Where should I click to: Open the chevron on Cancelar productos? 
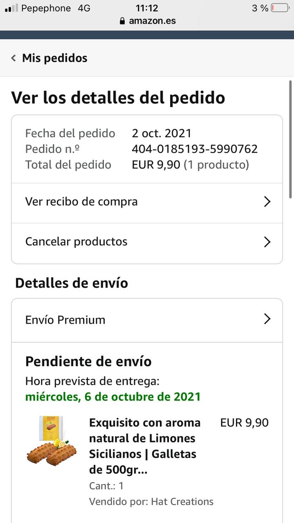[x=267, y=242]
